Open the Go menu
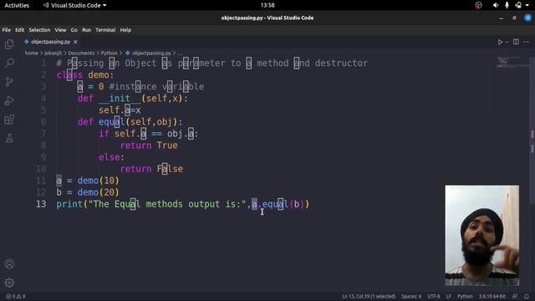 click(x=74, y=30)
